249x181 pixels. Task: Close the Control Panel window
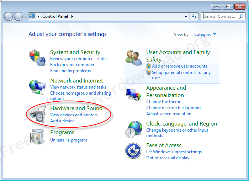240,7
